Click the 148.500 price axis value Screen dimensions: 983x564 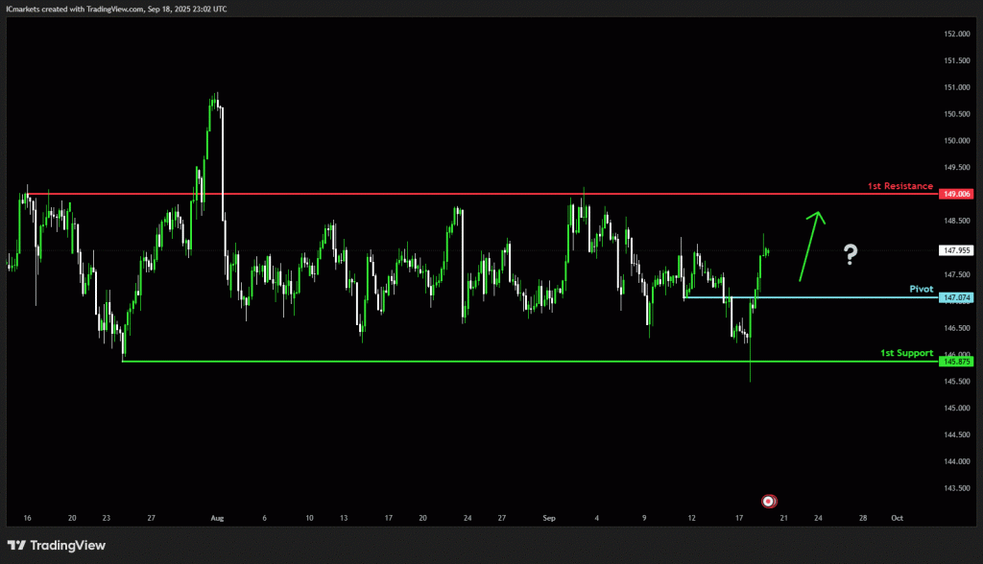tap(957, 221)
